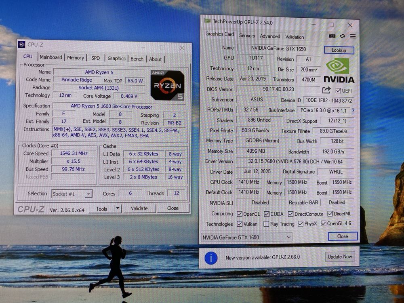Click the Driver Version field in GPU-Z

(295, 162)
